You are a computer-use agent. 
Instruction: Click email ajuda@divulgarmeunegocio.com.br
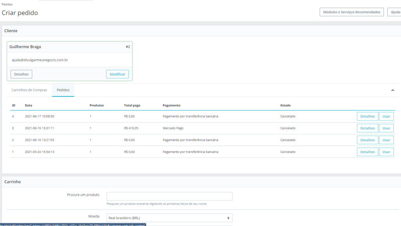[x=40, y=60]
